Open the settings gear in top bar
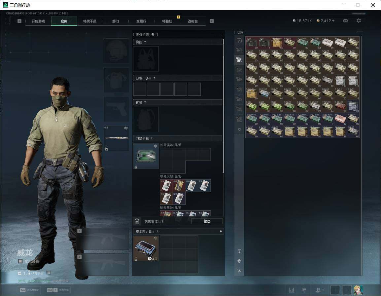Viewport: 381px width, 296px height. coord(359,21)
